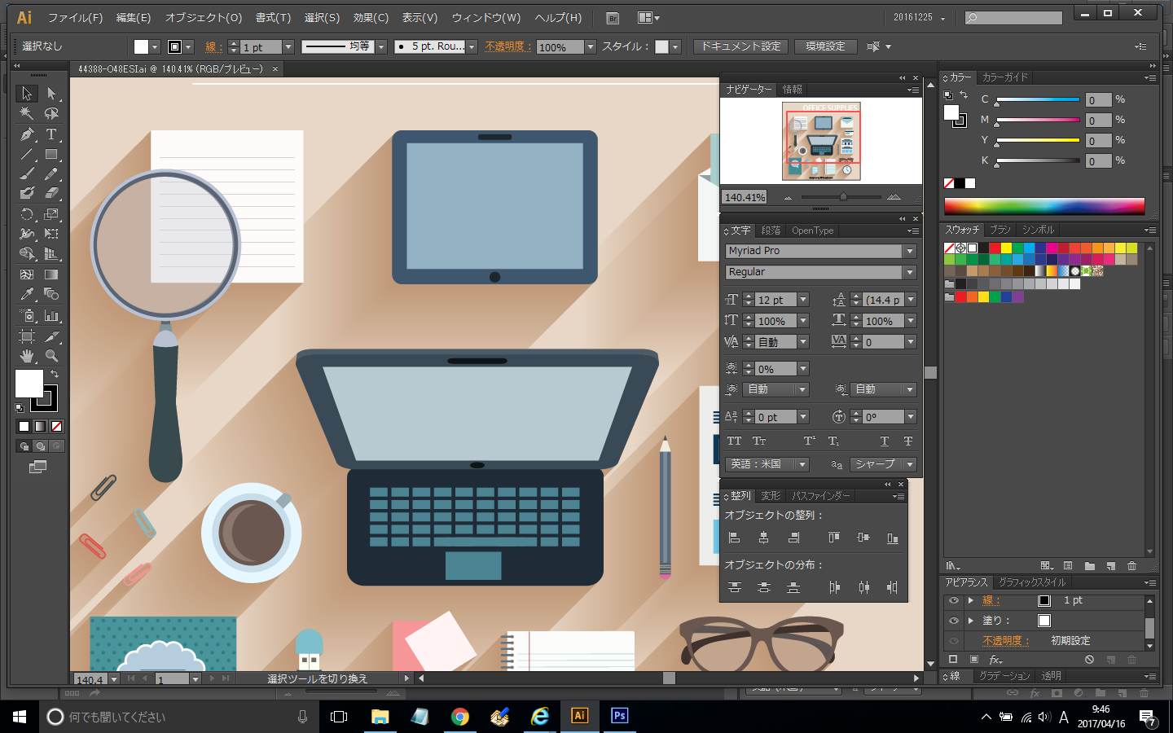Toggle visibility of the stroke appearance row
Screen dimensions: 1173x733
(x=953, y=600)
